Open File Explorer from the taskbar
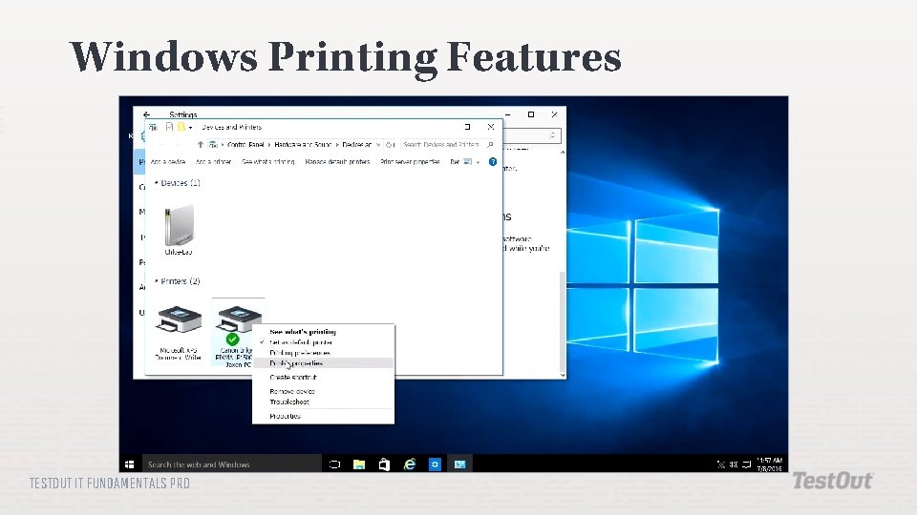This screenshot has width=917, height=515. click(x=359, y=464)
